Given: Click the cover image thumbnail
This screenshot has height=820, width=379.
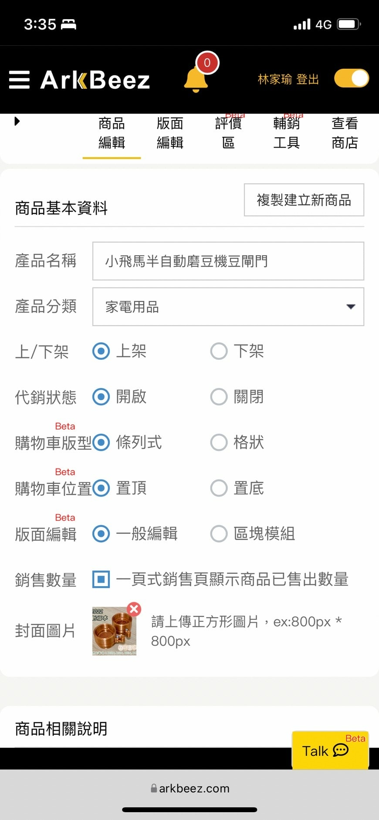Looking at the screenshot, I should (115, 631).
